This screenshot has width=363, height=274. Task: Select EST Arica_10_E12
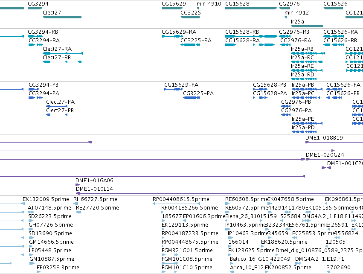[x=247, y=268]
